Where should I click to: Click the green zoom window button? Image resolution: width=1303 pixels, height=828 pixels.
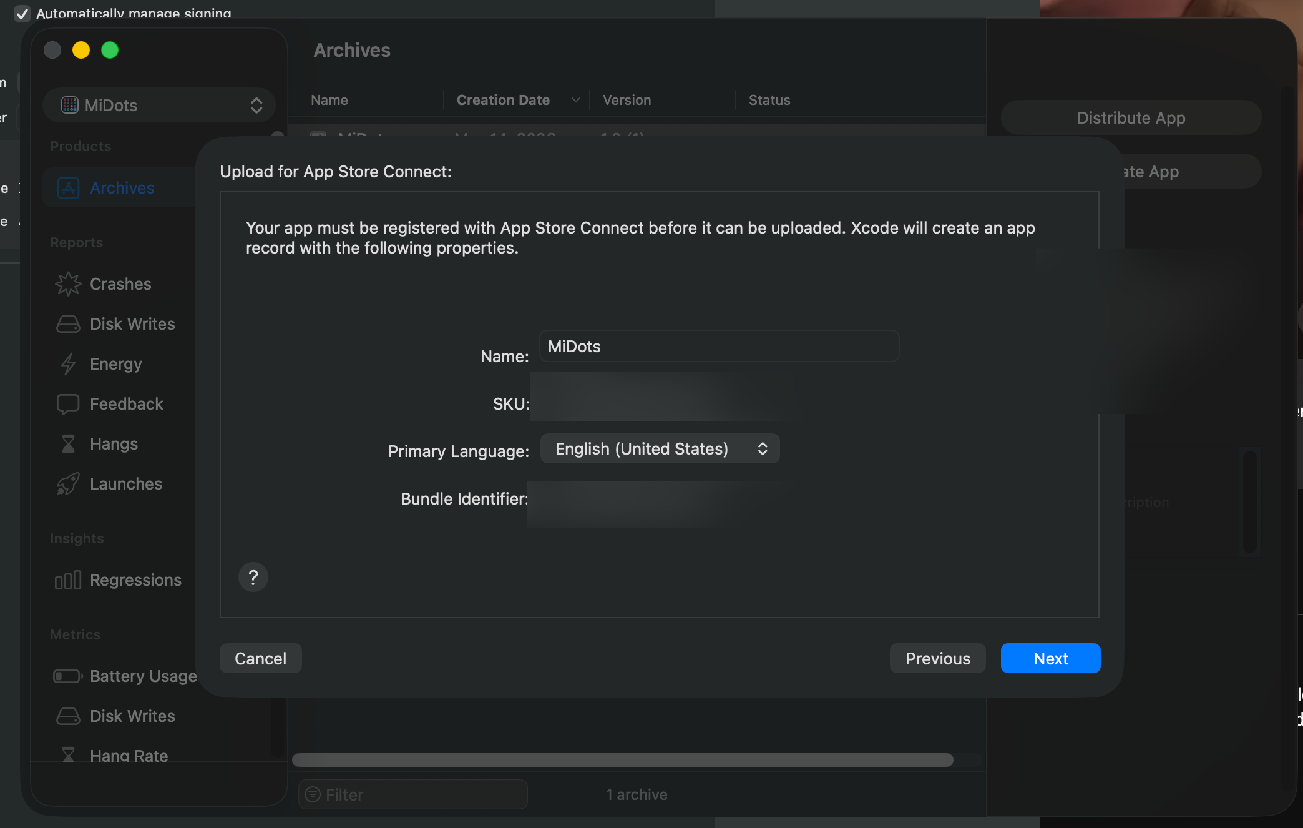coord(110,50)
